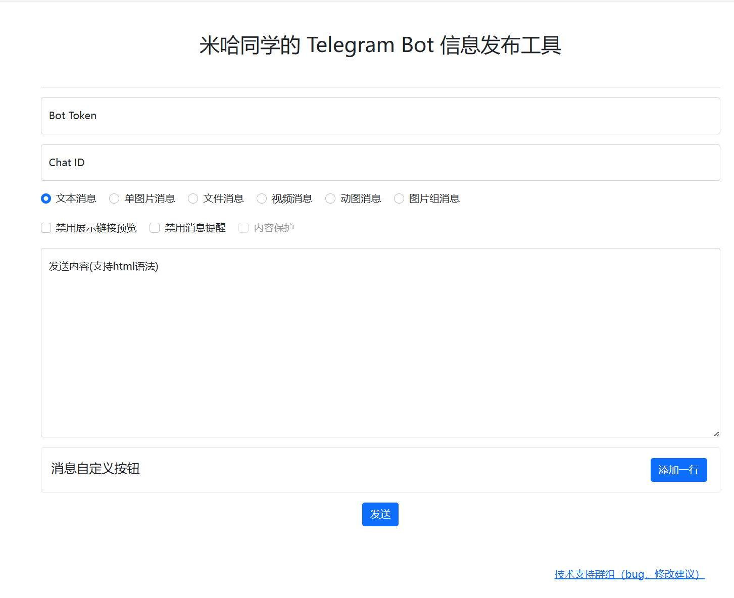Open the 技术支持群组 support link

pos(629,574)
